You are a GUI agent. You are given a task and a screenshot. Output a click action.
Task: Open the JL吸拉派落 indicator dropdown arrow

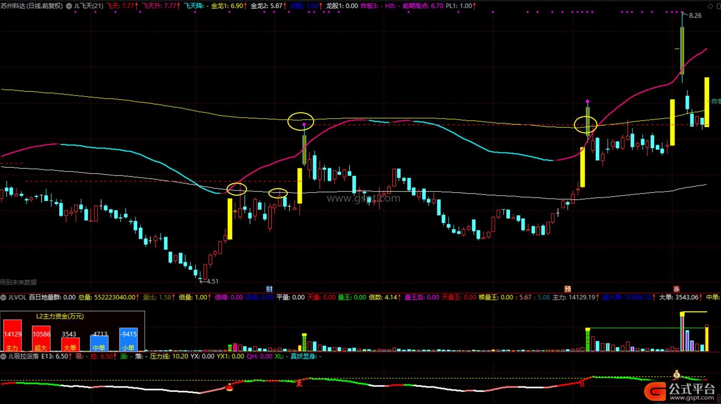tap(3, 356)
